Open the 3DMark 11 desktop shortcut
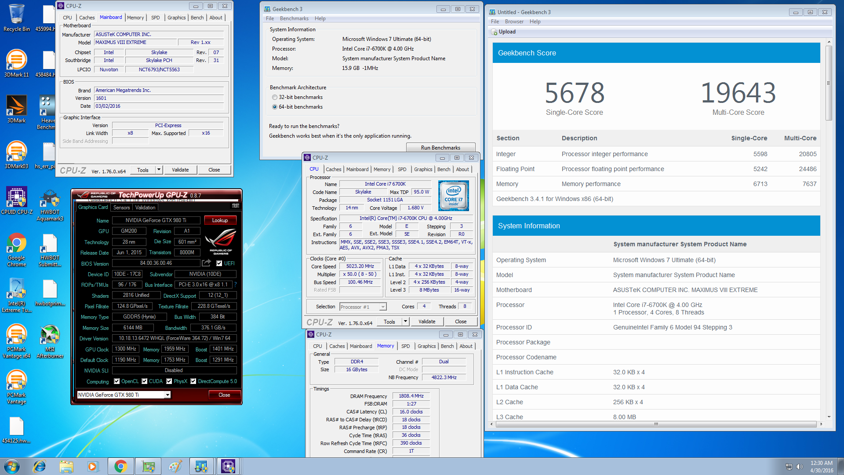This screenshot has height=475, width=844. [17, 62]
